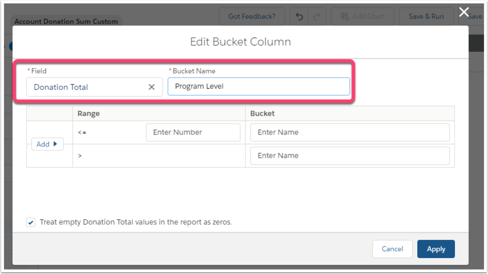Clear the Donation Total field selection
This screenshot has width=488, height=274.
coord(152,87)
